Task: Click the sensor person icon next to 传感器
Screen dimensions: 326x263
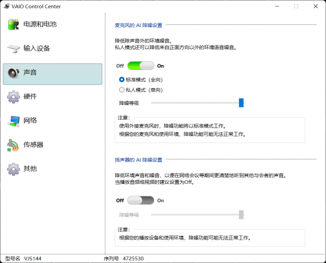Action: click(x=13, y=145)
